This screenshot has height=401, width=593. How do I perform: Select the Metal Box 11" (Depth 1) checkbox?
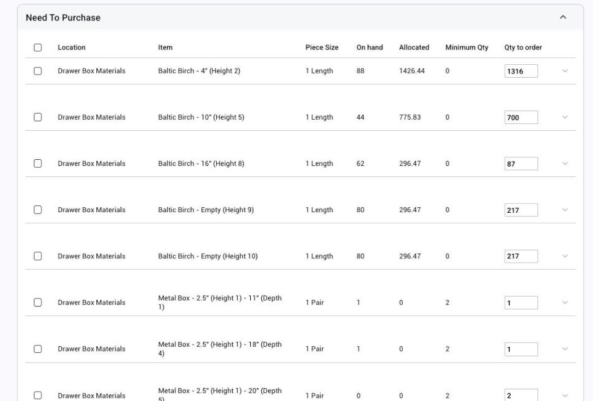point(38,302)
